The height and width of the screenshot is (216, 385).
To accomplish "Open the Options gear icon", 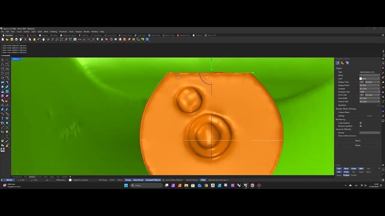I will (134, 39).
